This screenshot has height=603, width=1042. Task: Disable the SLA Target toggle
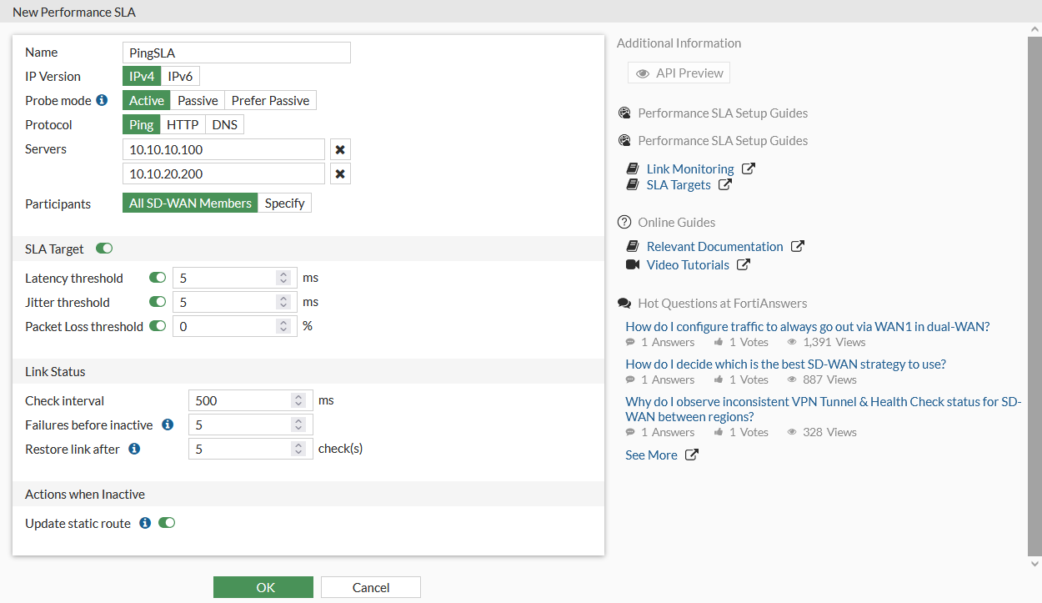pyautogui.click(x=103, y=248)
